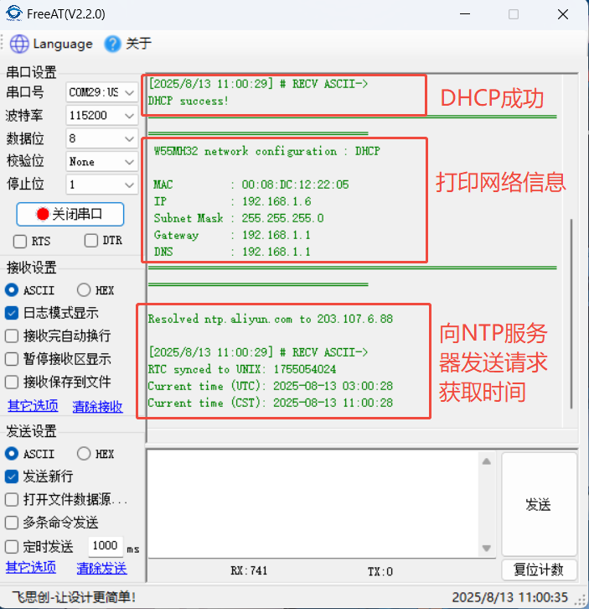Click the timed send interval 1000 field
This screenshot has width=589, height=609.
105,545
